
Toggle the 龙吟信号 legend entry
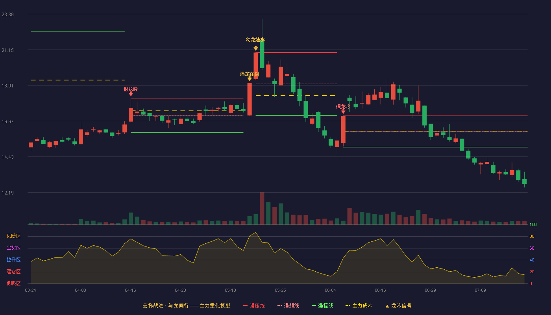(x=398, y=306)
